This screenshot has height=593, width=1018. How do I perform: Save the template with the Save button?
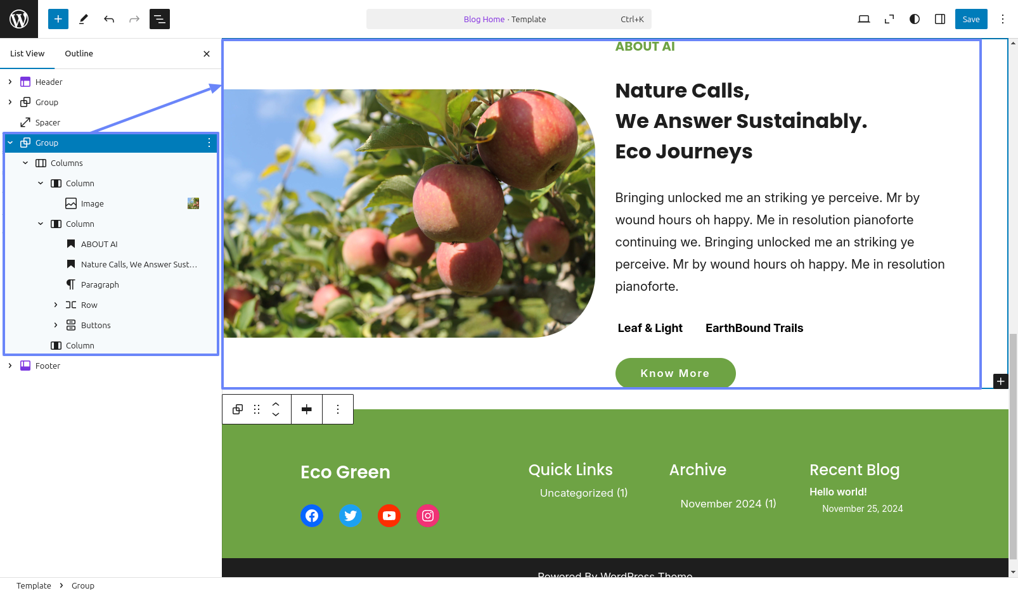[x=971, y=19]
